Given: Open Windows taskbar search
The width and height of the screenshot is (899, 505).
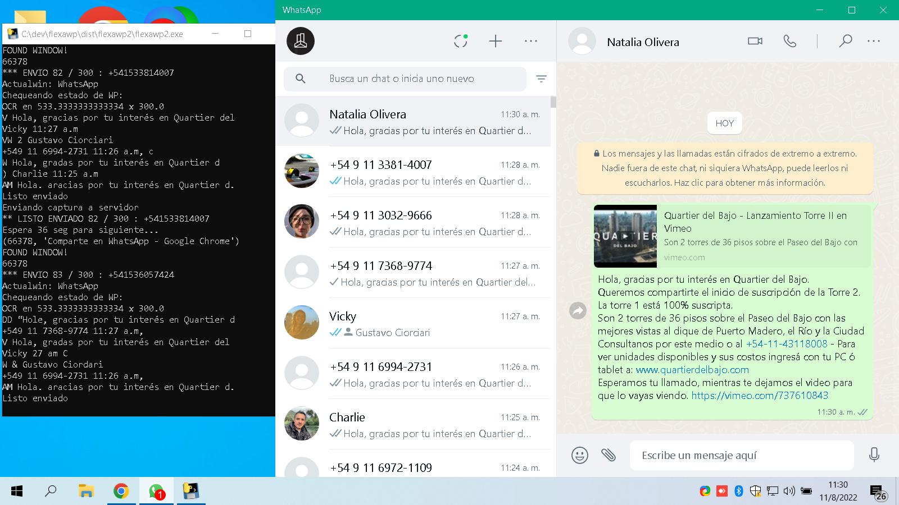Looking at the screenshot, I should [x=51, y=492].
